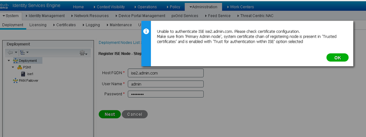Click the back arrow in Deployment panel toolbar

coord(10,53)
